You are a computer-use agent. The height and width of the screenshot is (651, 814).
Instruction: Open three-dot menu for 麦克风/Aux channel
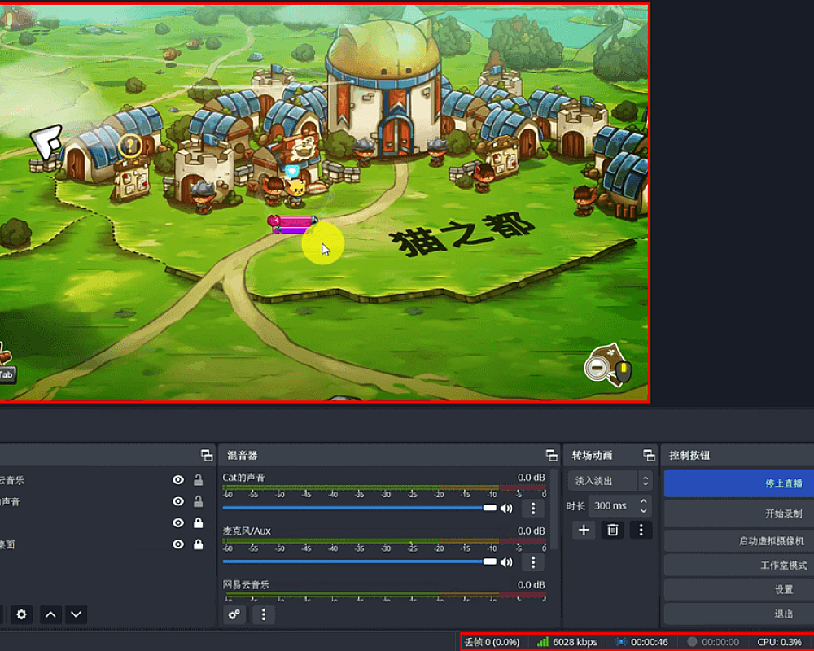pos(533,561)
